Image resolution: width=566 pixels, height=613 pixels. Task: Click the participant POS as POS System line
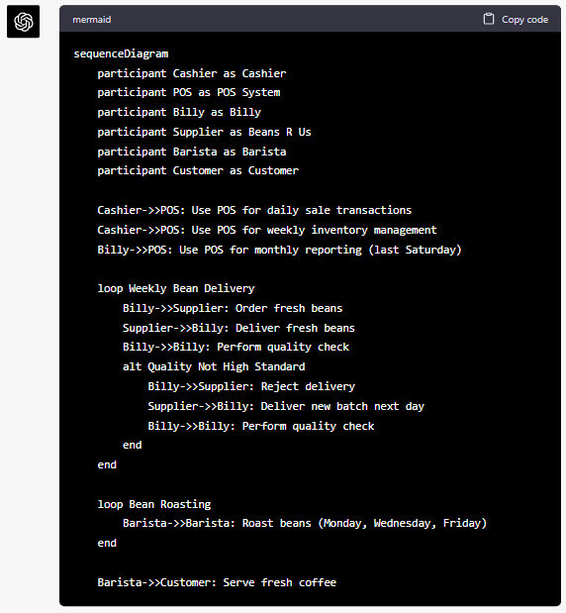189,93
